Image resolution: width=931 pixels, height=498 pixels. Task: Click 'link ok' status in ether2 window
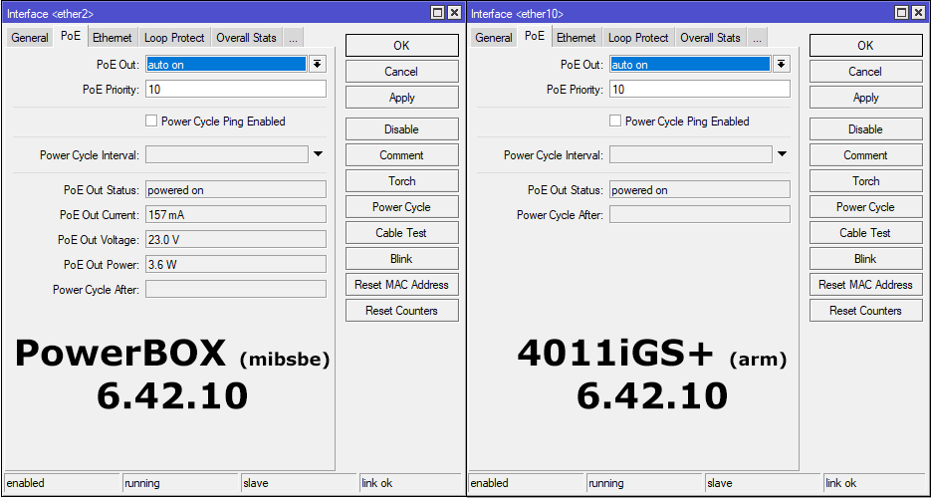click(409, 483)
